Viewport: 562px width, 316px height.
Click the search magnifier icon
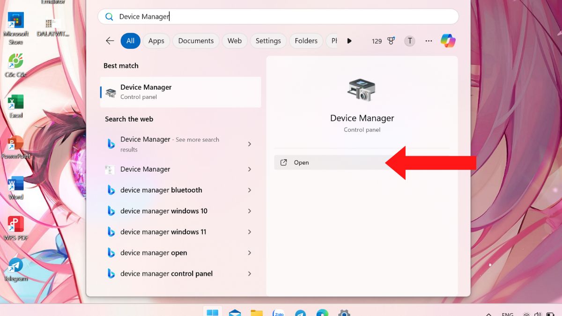click(109, 16)
